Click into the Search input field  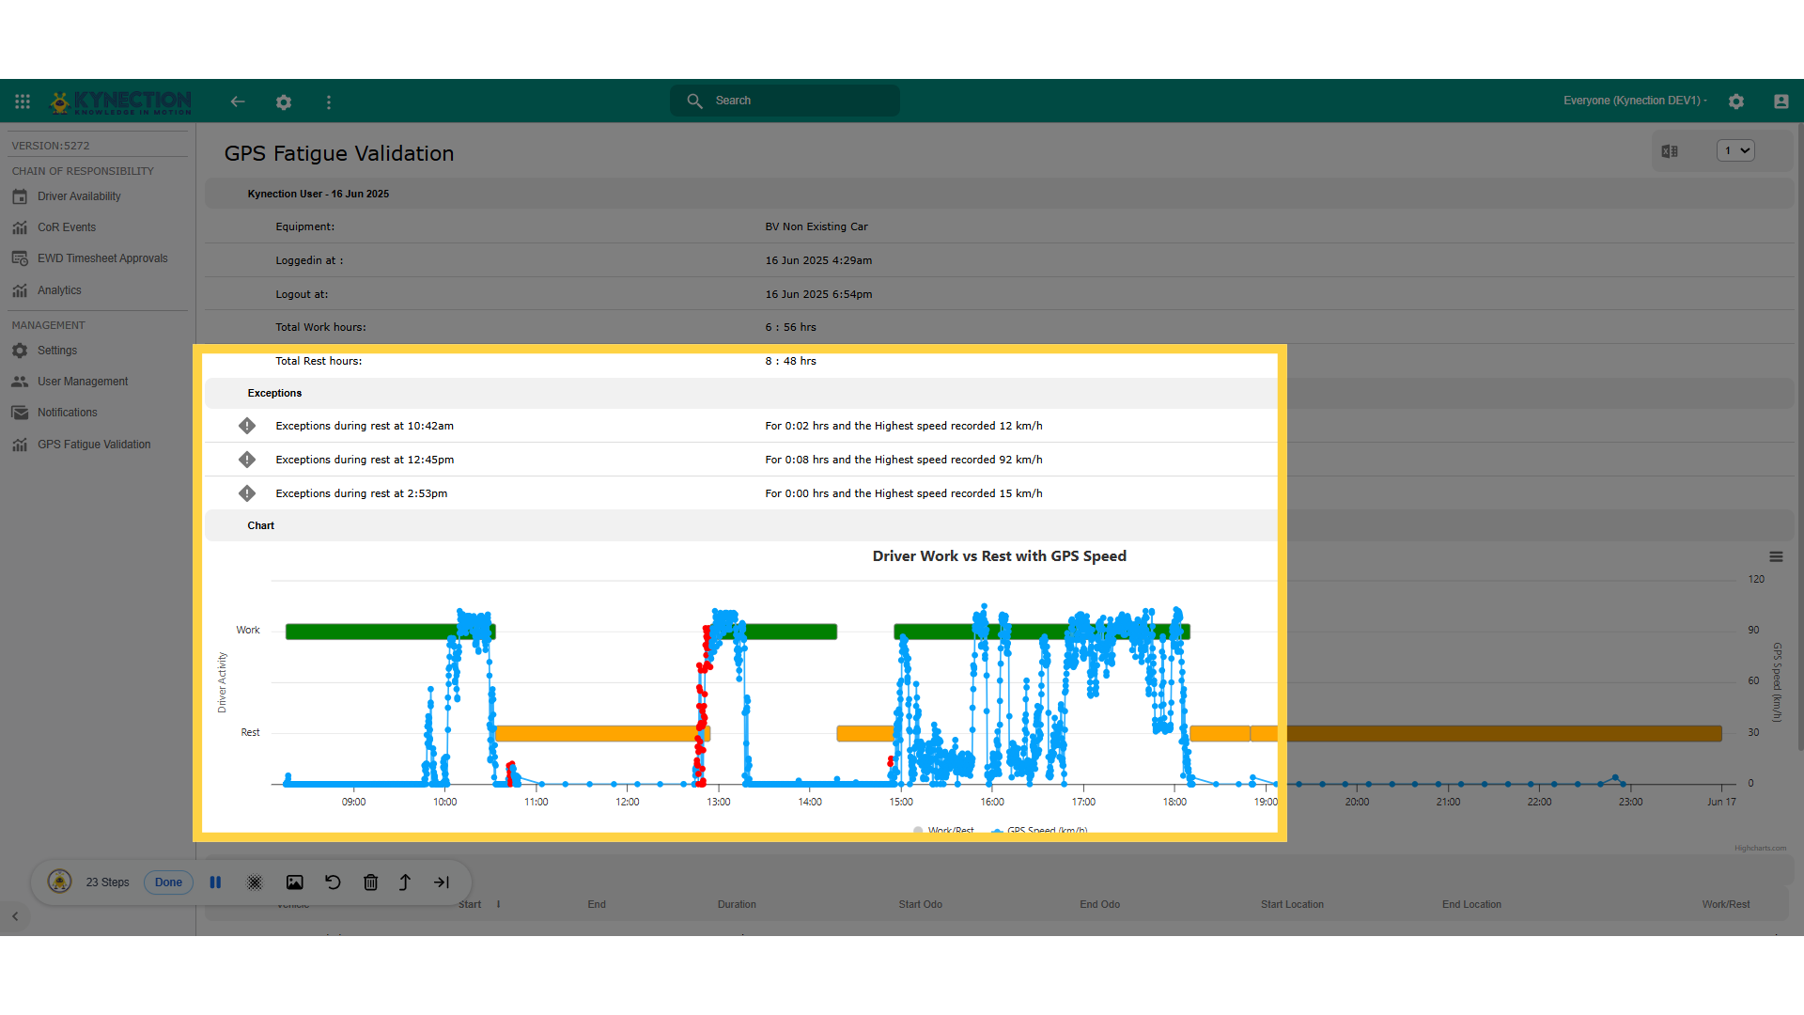(785, 101)
